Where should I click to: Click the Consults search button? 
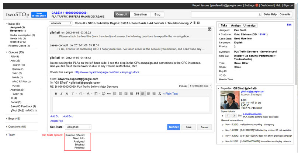coord(285,14)
